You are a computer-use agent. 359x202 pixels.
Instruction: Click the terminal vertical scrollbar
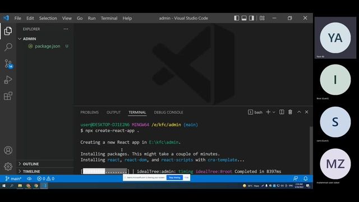(311, 150)
